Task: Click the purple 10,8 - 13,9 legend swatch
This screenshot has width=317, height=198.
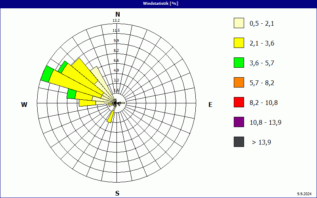Action: tap(239, 122)
